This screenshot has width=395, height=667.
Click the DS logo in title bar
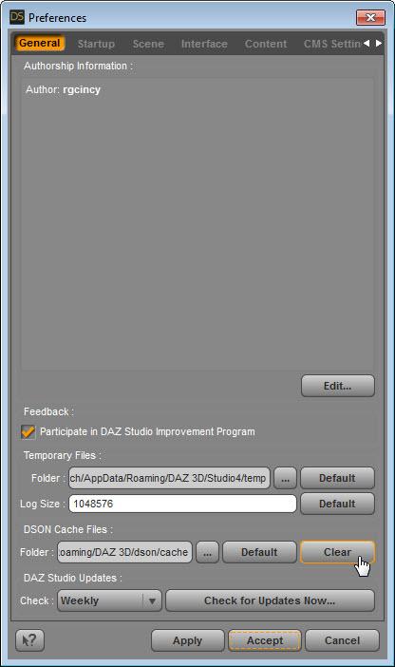coord(17,17)
